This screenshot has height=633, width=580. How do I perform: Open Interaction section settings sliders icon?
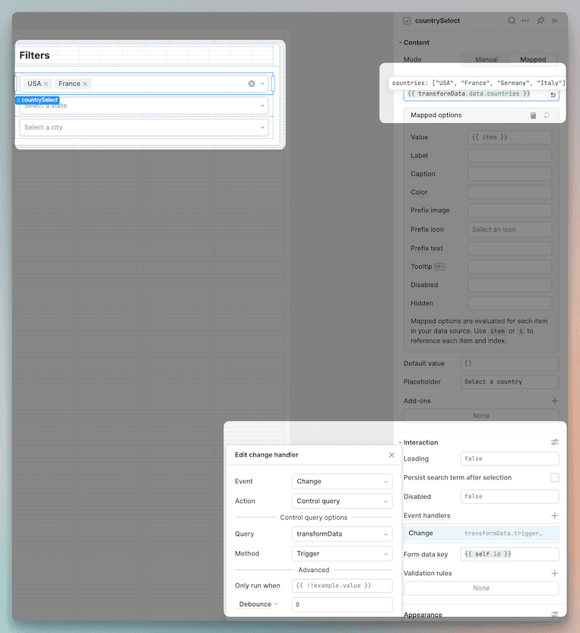[554, 442]
